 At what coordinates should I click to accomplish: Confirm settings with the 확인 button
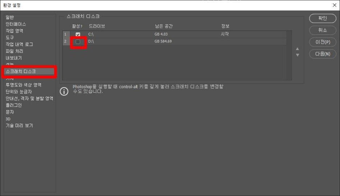click(323, 18)
